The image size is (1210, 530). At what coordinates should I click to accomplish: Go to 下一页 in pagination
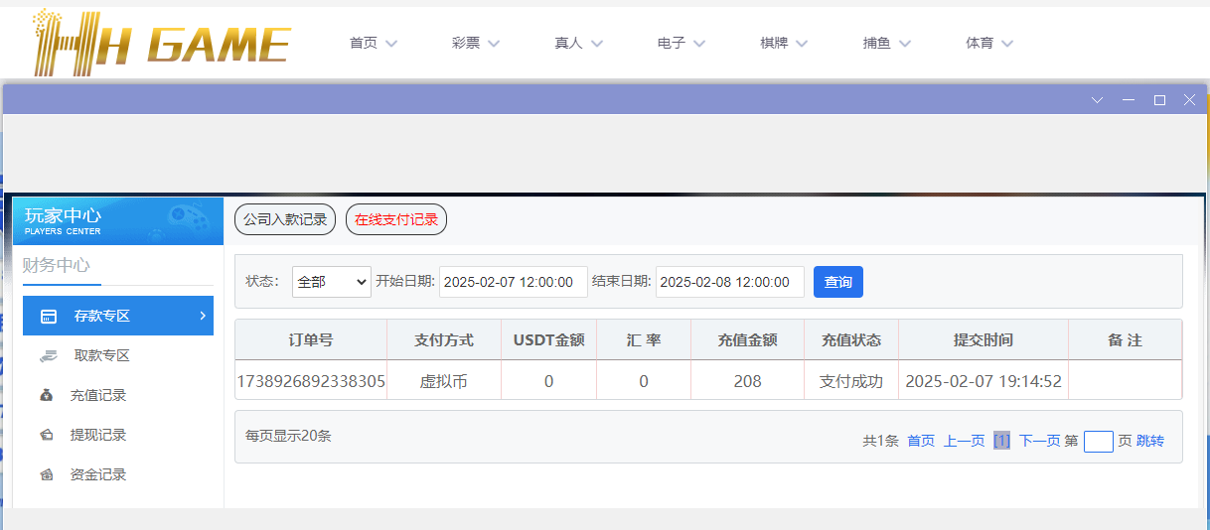pyautogui.click(x=1039, y=441)
